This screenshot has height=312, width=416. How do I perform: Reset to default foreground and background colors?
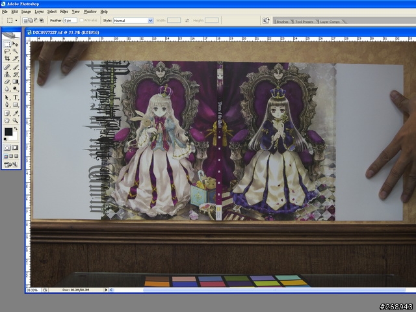[5, 139]
